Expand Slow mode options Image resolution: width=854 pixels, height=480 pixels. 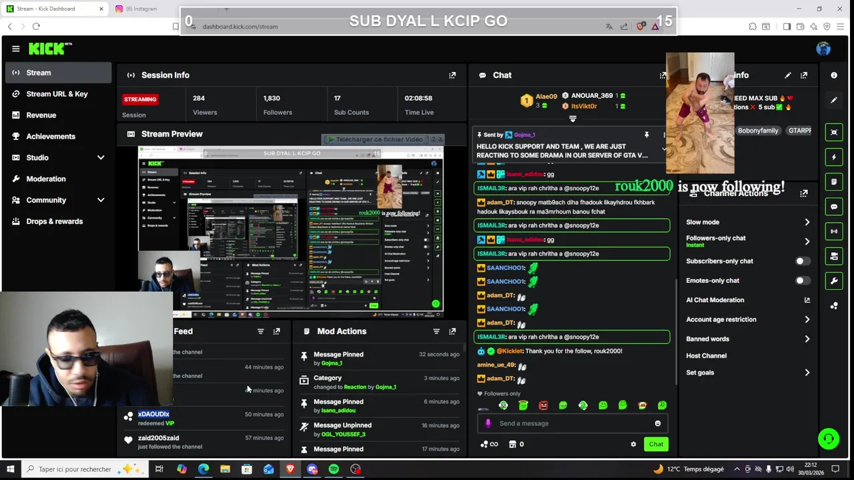tap(807, 222)
